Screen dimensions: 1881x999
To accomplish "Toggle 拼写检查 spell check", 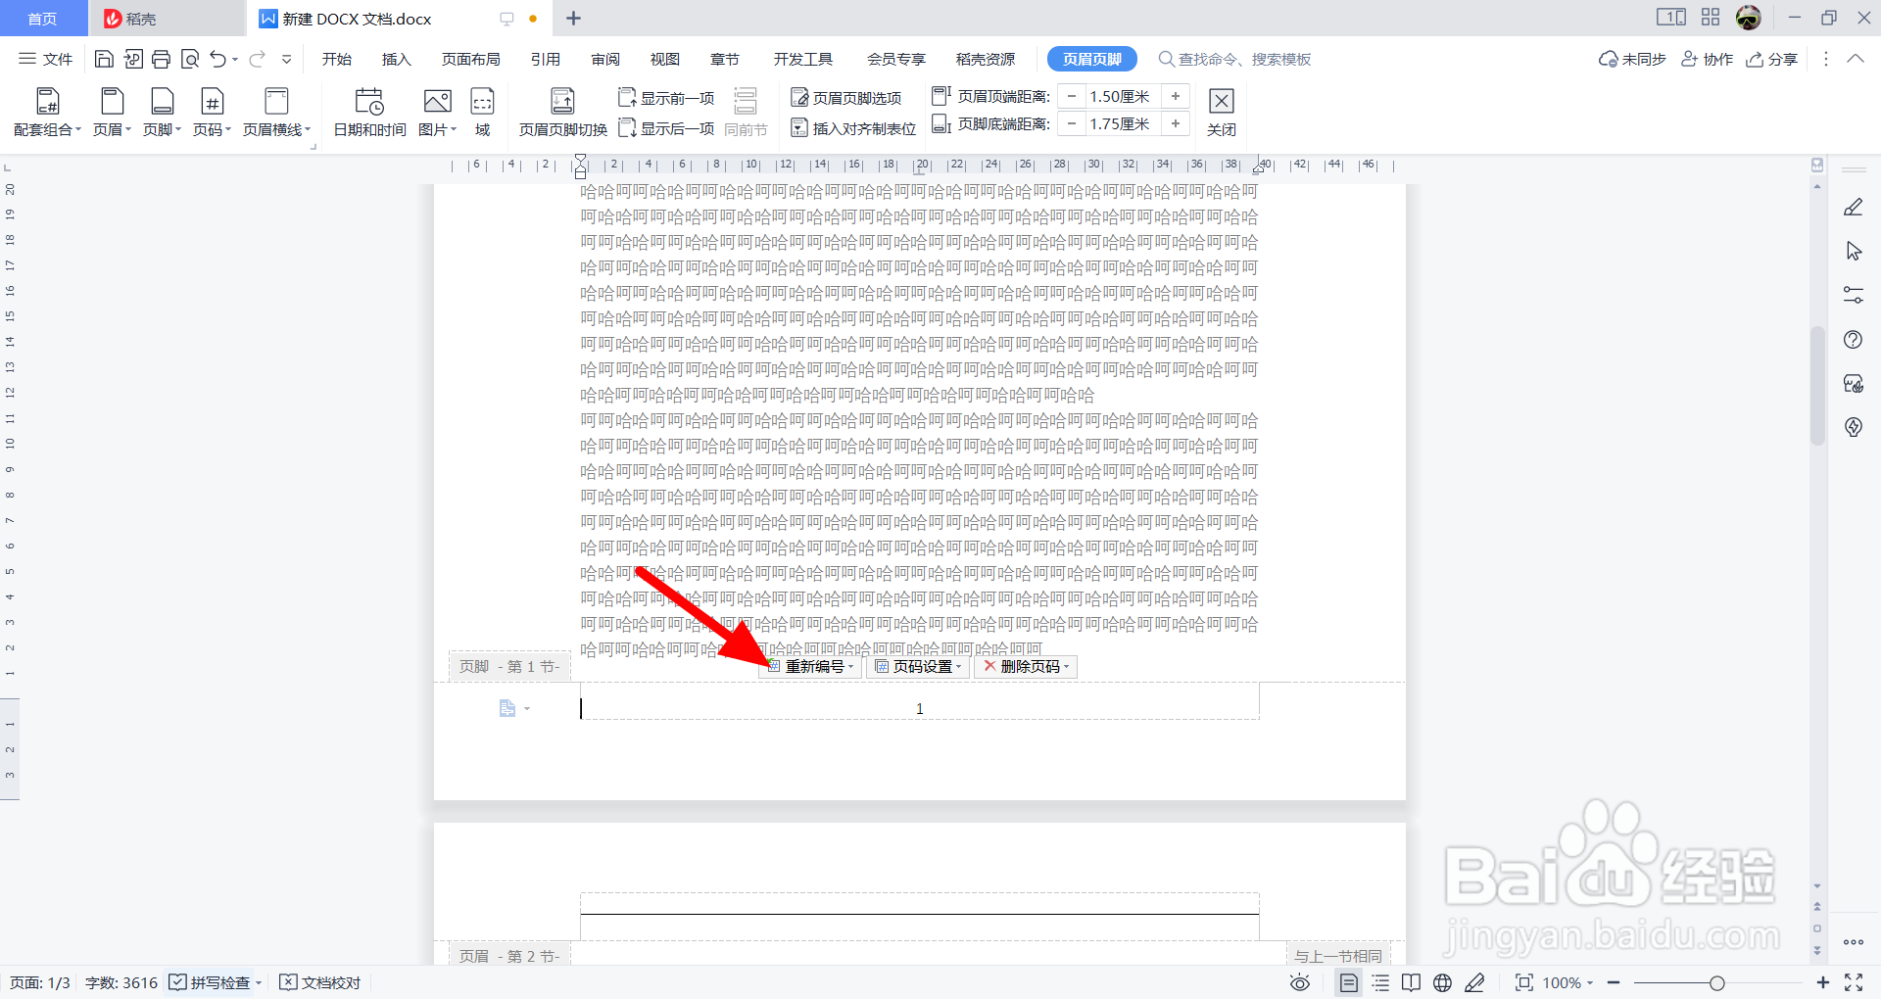I will point(210,982).
